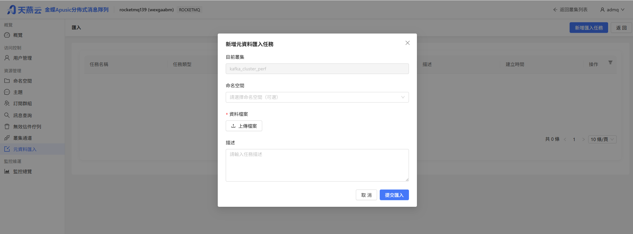The width and height of the screenshot is (633, 234).
Task: Click the 命名空間 folder icon
Action: tap(7, 81)
